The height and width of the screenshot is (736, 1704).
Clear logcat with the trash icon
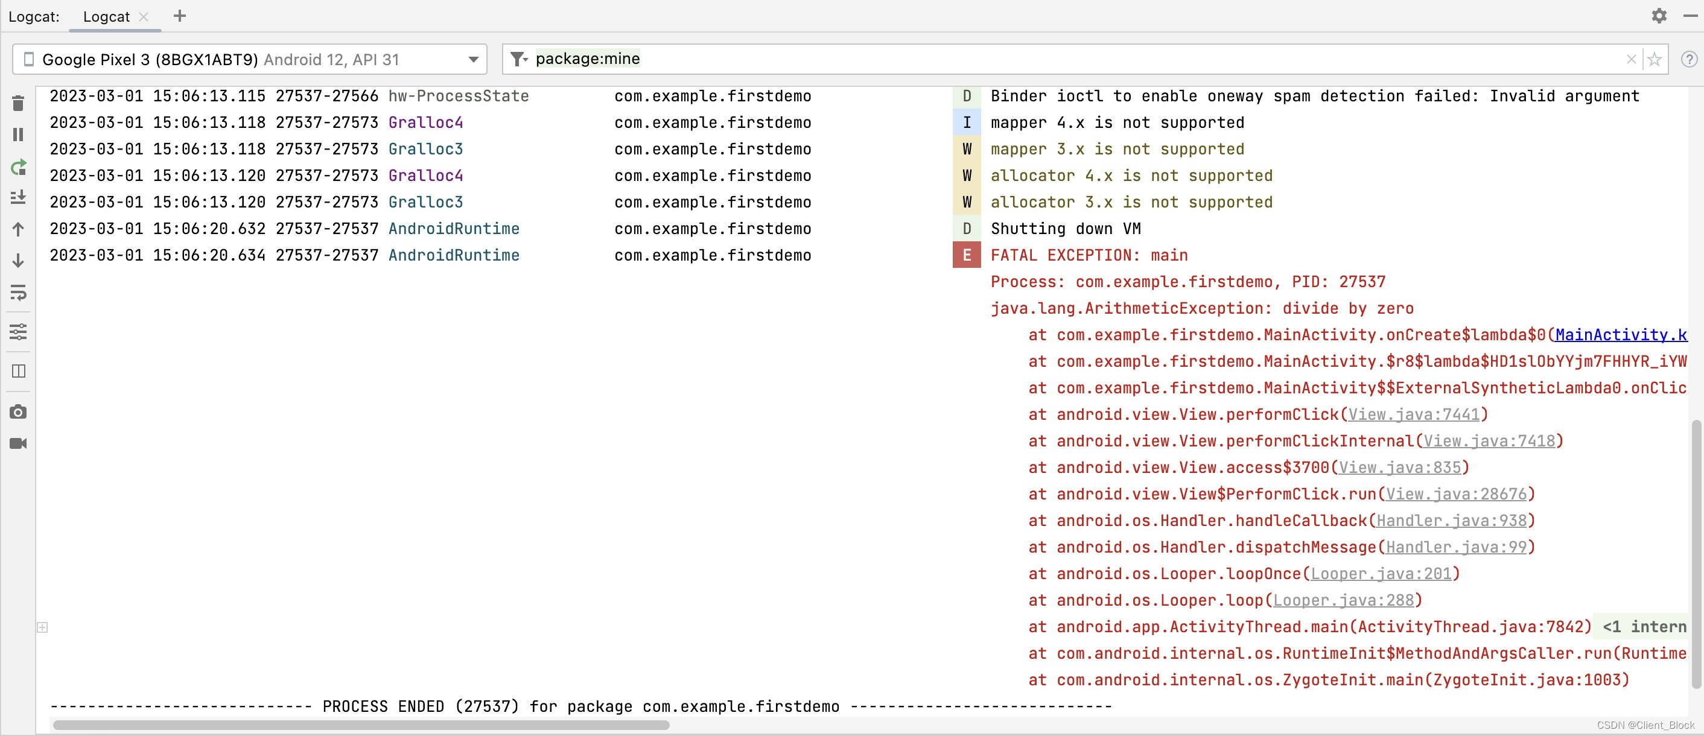click(x=19, y=103)
